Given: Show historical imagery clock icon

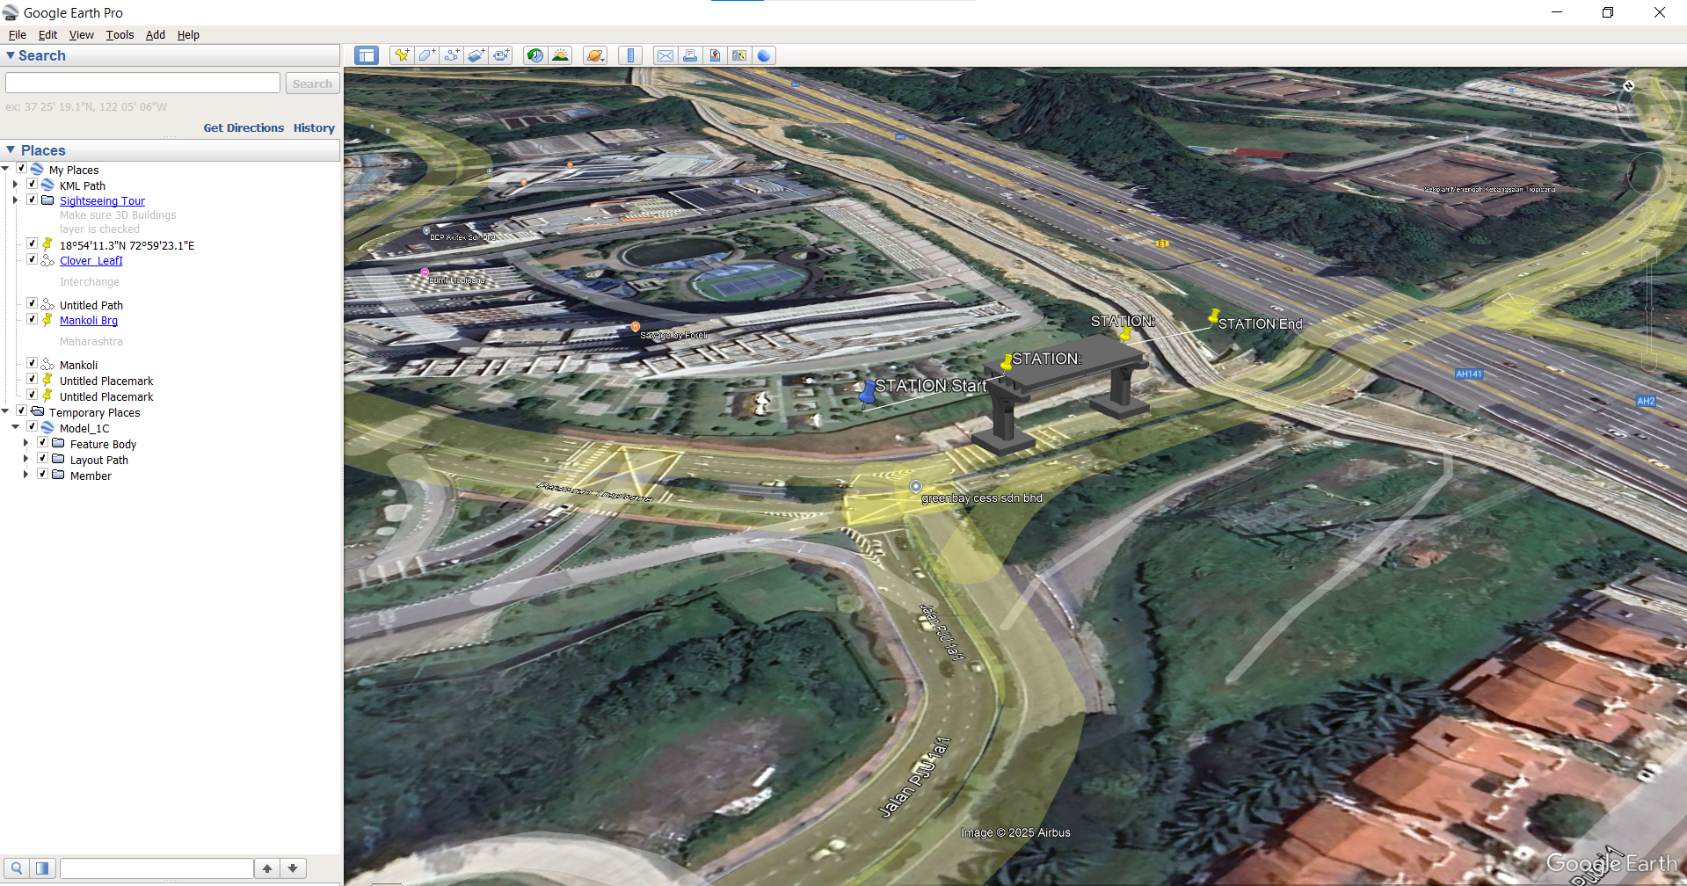Looking at the screenshot, I should point(534,55).
